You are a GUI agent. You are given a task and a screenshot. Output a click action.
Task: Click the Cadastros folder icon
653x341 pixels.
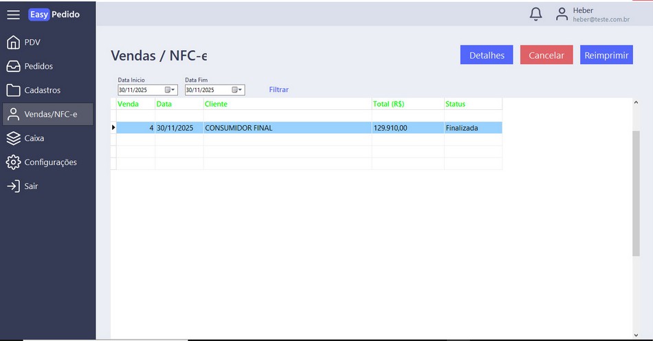13,90
